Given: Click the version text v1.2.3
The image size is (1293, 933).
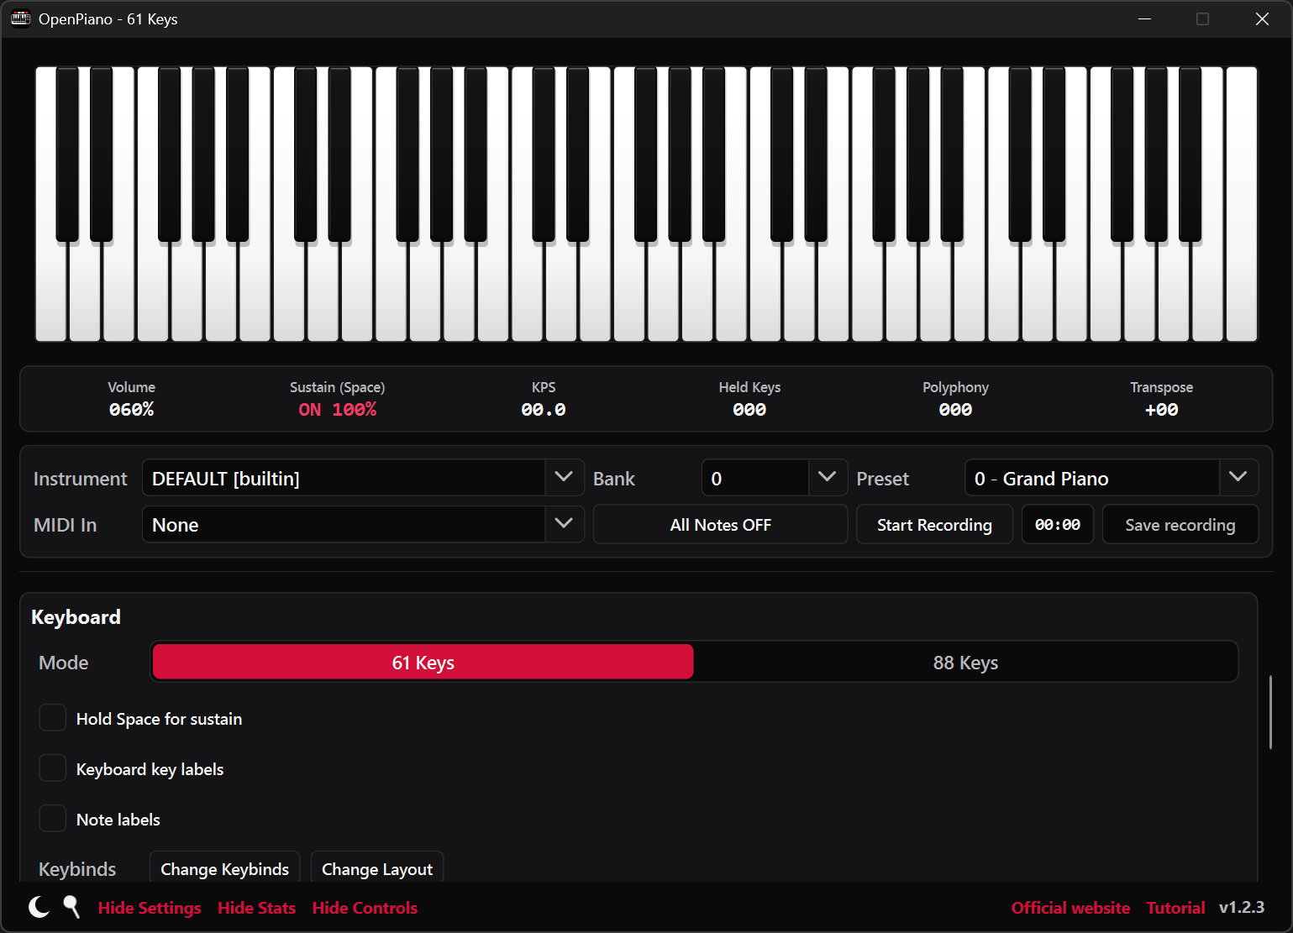Looking at the screenshot, I should coord(1242,908).
